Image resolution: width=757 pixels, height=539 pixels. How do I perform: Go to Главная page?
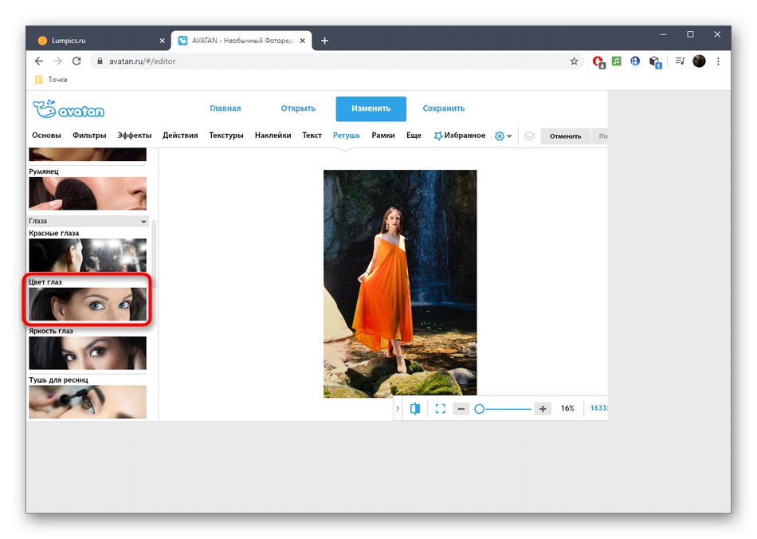(x=225, y=108)
